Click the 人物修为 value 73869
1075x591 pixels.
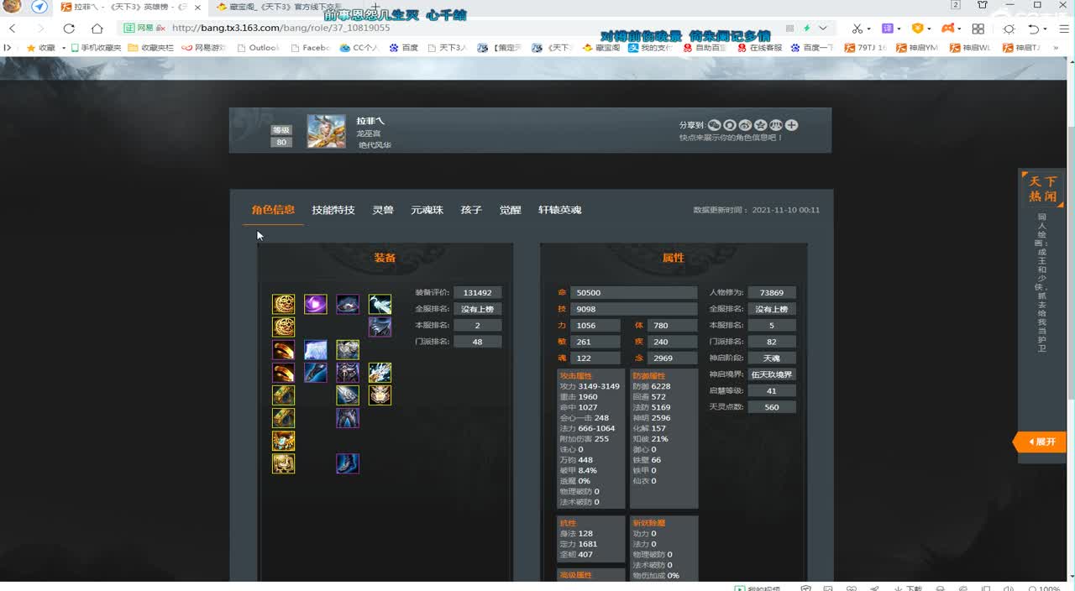(772, 293)
